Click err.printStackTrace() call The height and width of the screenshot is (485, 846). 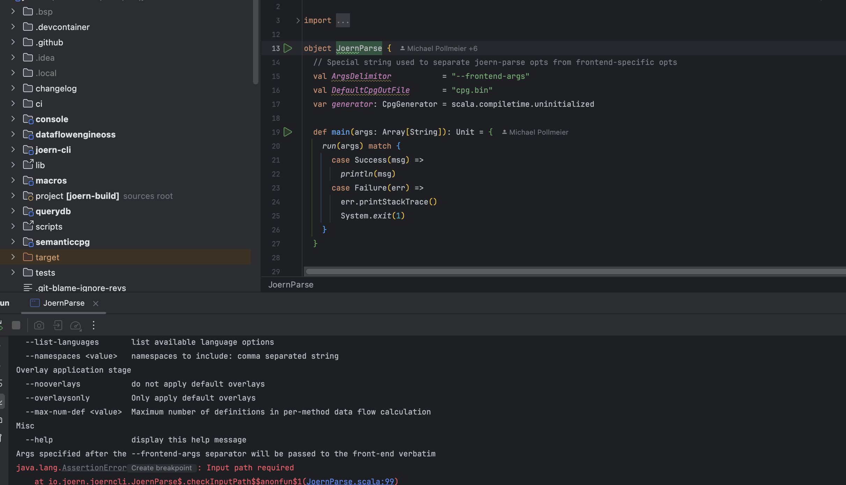pos(389,202)
